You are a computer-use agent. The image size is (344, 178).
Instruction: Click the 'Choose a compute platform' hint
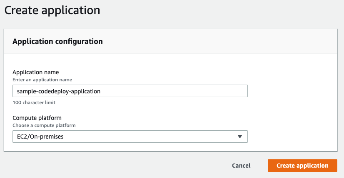44,125
